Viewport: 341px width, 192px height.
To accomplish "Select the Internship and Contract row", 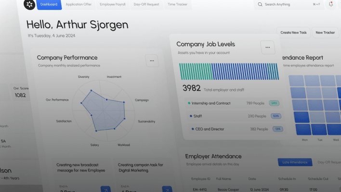I will click(234, 103).
